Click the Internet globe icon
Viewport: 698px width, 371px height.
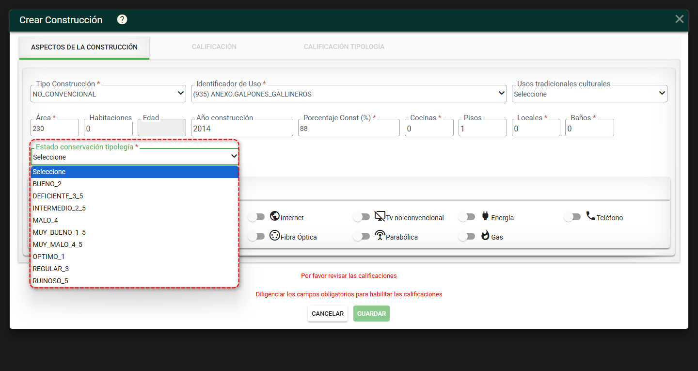pyautogui.click(x=275, y=216)
